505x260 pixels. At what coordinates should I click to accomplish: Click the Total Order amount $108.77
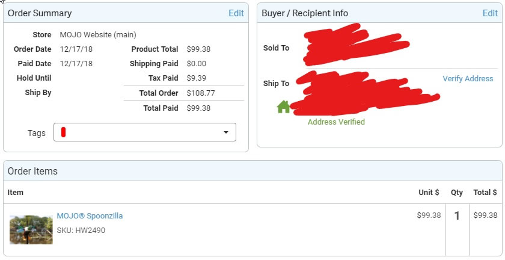tap(201, 93)
